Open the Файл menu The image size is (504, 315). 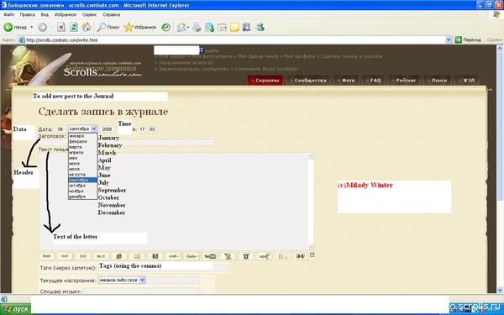coord(8,15)
